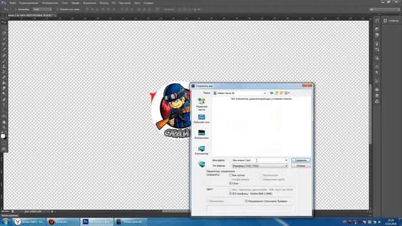Select the Zoom tool

pyautogui.click(x=4, y=127)
